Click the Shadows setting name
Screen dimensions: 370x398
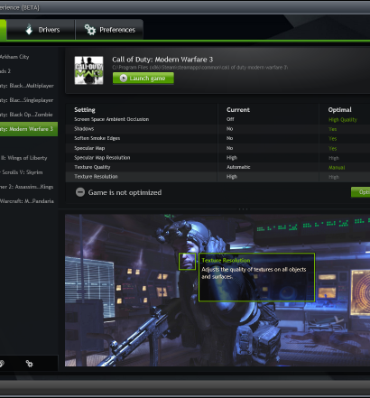[84, 129]
